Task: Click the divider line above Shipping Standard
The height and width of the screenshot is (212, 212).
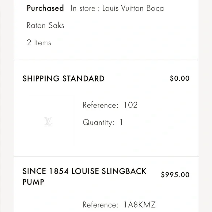Action: (106, 60)
